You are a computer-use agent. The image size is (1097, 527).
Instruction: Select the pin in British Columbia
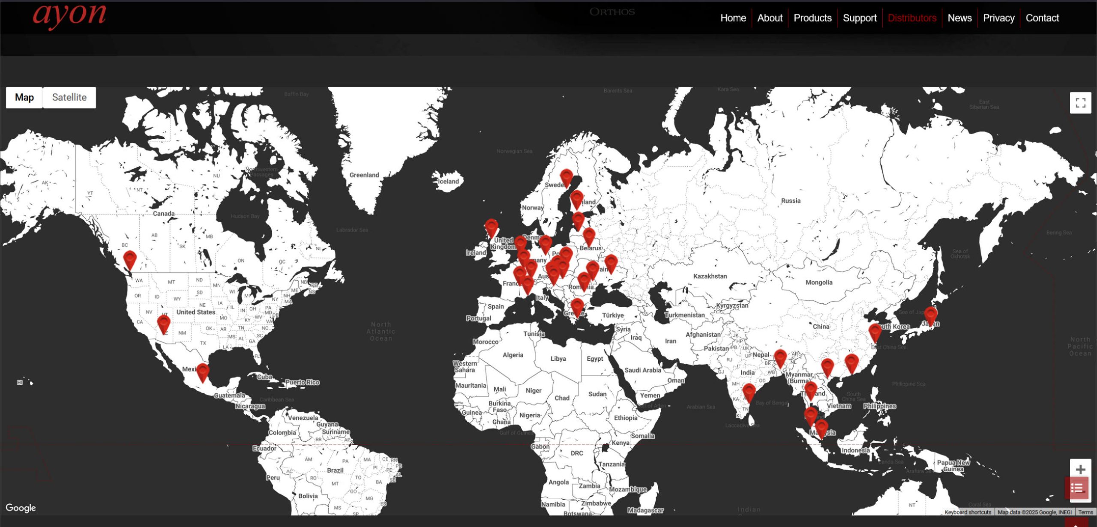pyautogui.click(x=130, y=259)
